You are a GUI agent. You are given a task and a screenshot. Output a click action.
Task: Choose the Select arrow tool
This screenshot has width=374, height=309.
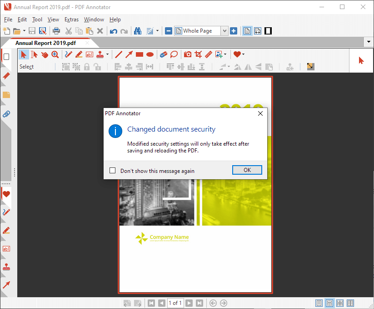[x=24, y=54]
